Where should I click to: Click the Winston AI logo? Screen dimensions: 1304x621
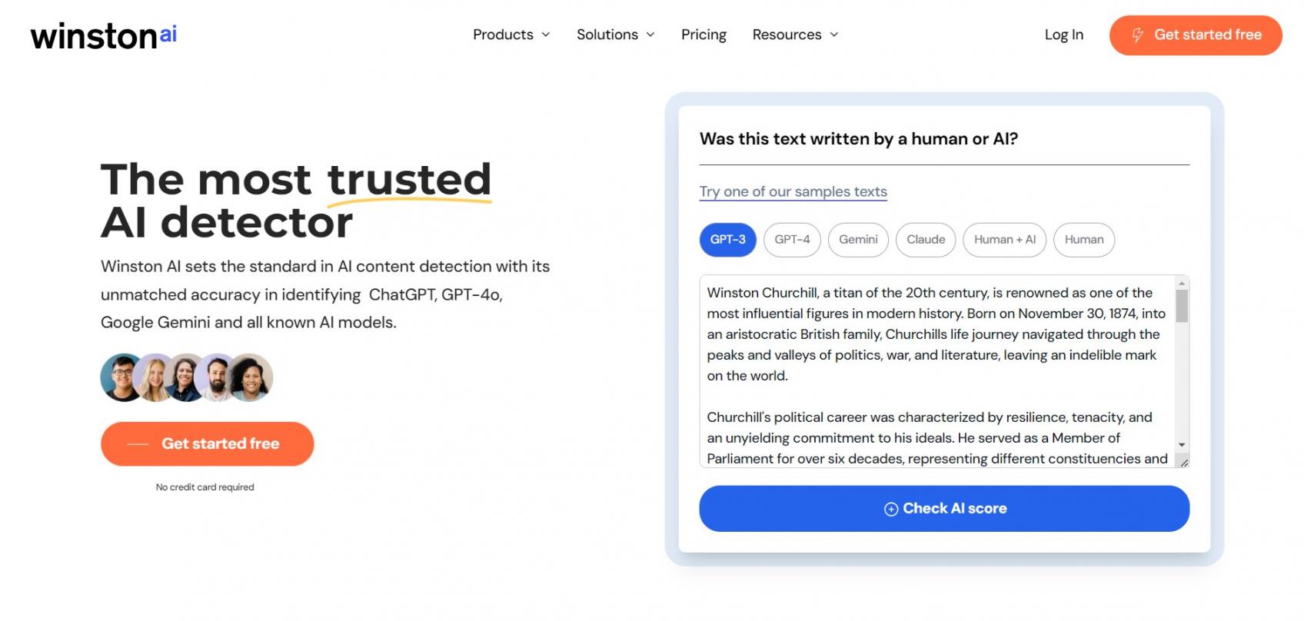tap(104, 35)
